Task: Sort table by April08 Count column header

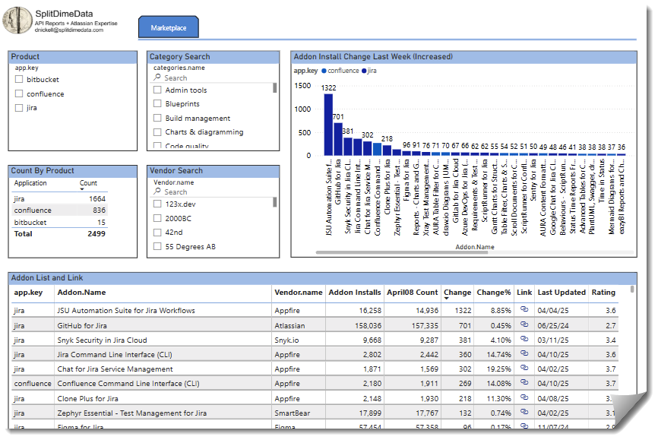Action: [412, 293]
